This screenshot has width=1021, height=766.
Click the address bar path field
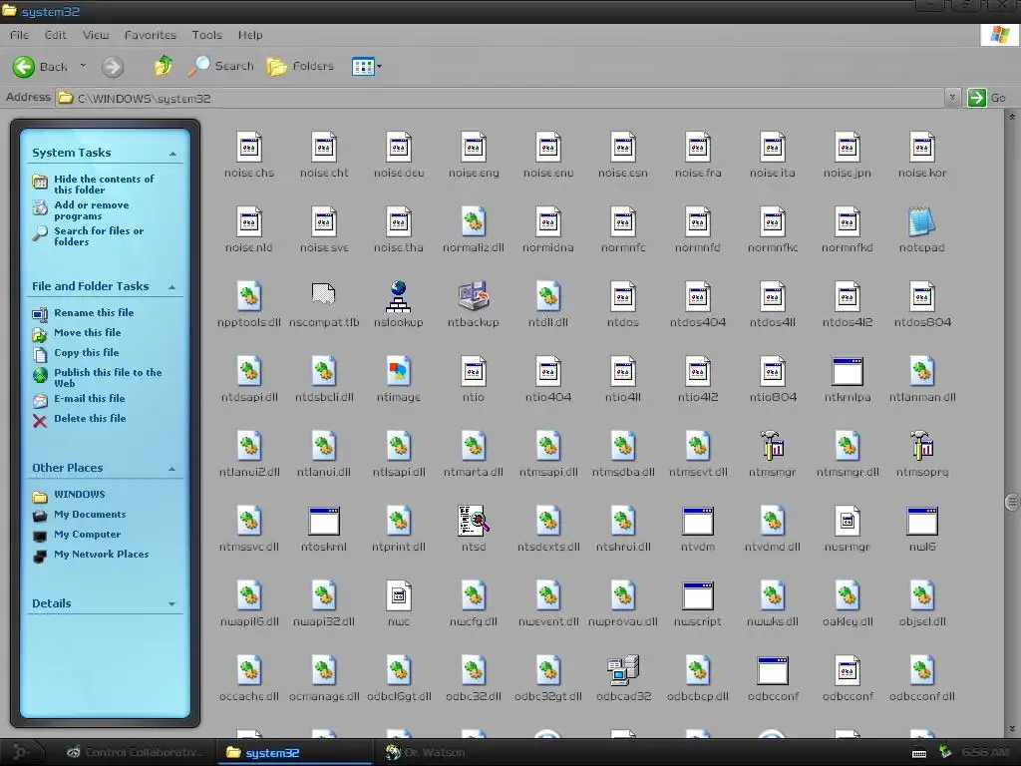501,98
